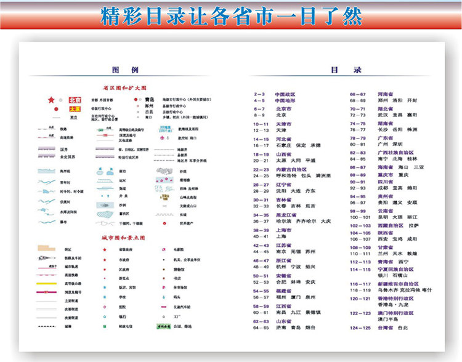Viewport: 462px width, 362px height.
Task: Open the 云南省 contents entry
Action: point(386,211)
